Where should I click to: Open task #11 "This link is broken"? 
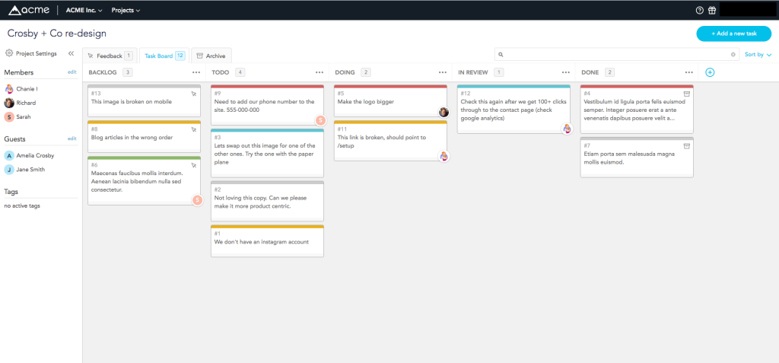tap(391, 141)
